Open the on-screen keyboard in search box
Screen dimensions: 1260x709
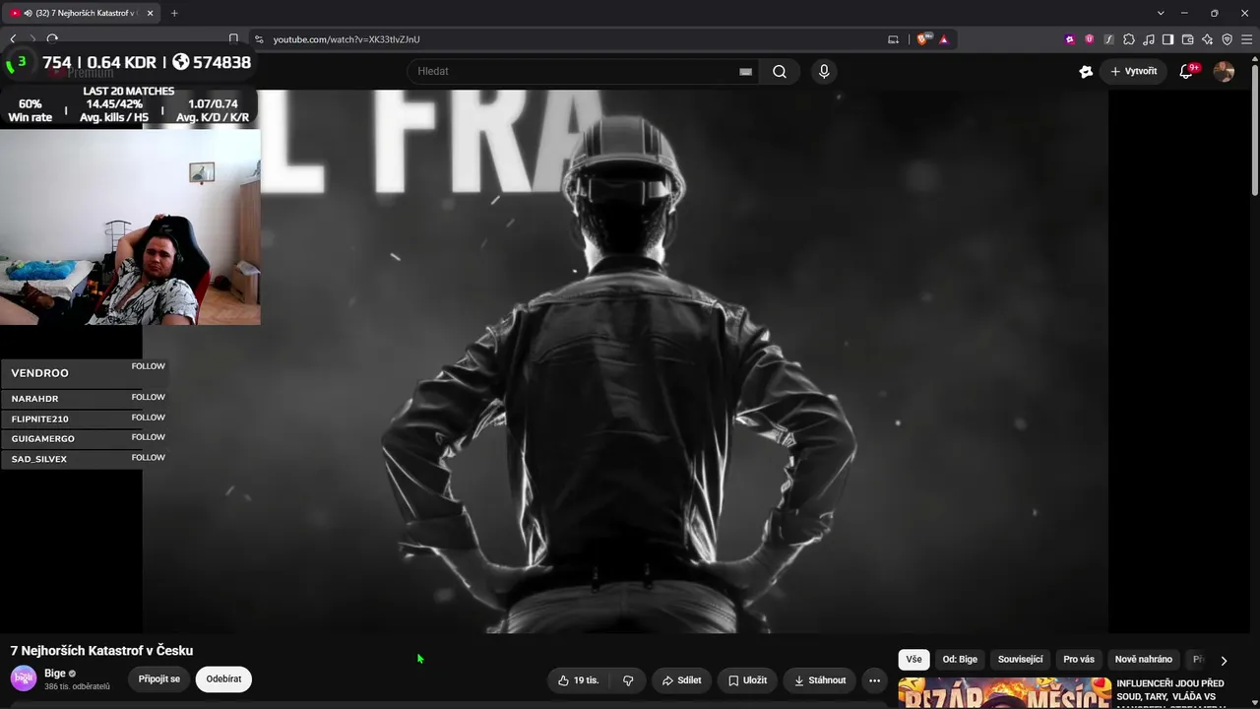tap(745, 71)
